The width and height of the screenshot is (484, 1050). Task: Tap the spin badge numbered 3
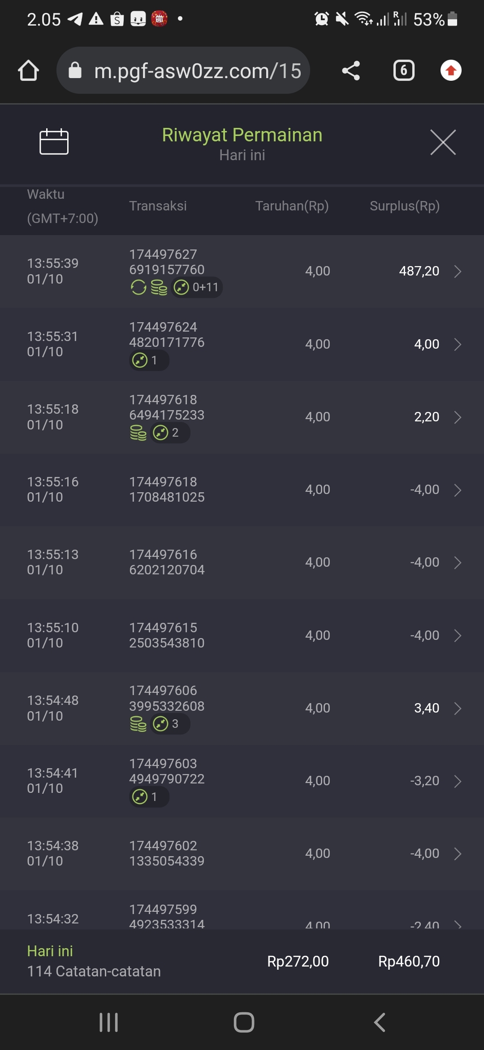[170, 724]
